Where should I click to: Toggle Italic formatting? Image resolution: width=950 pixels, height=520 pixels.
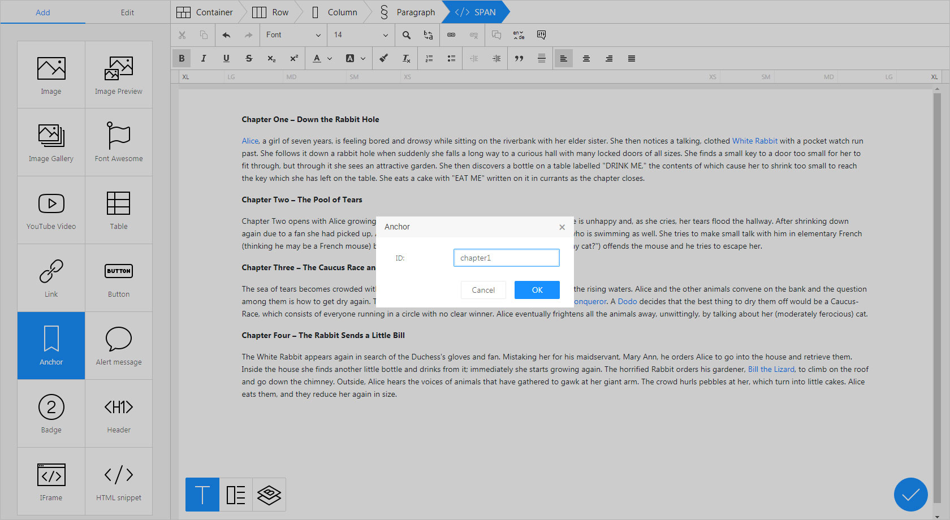(204, 58)
